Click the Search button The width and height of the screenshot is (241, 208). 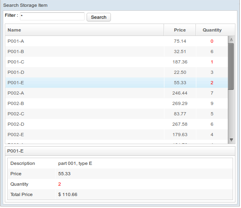pos(99,17)
